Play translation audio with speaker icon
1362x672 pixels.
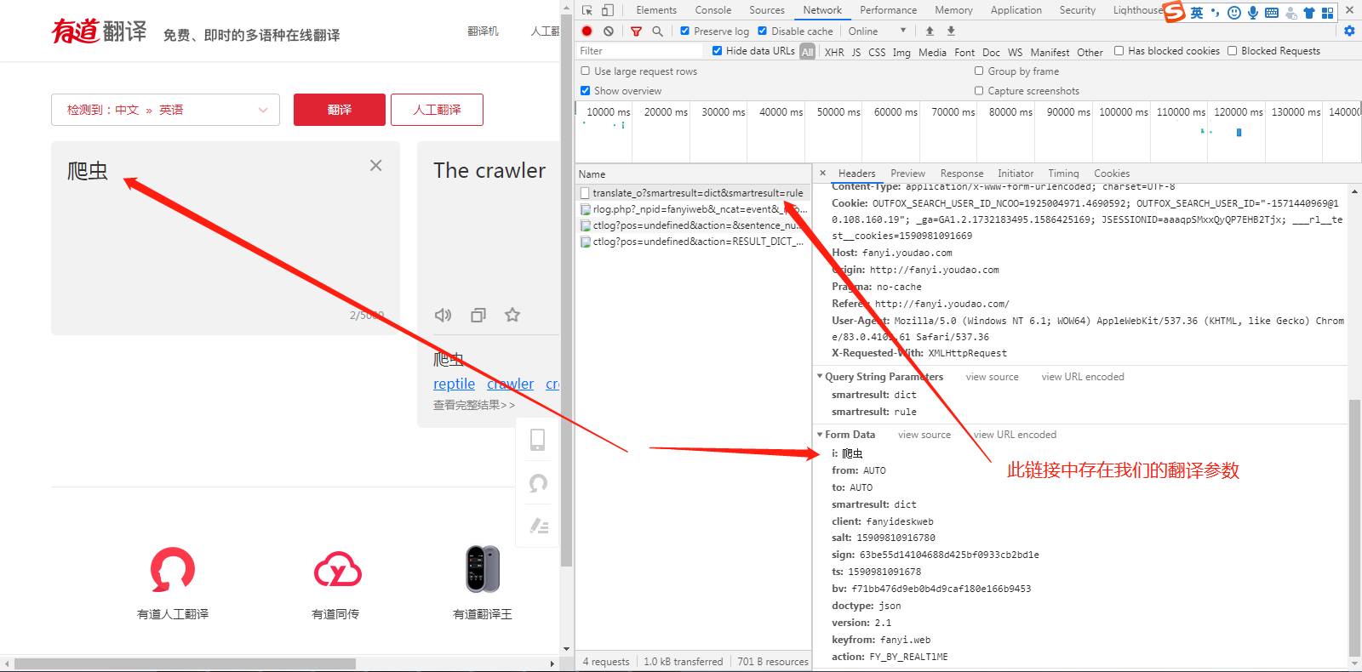click(443, 315)
